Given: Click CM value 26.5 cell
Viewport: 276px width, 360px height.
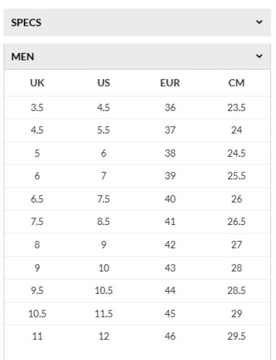Looking at the screenshot, I should [x=236, y=221].
